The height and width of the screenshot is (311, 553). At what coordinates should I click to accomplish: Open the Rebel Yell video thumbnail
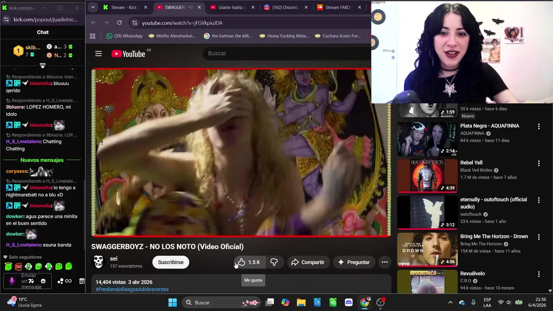427,176
